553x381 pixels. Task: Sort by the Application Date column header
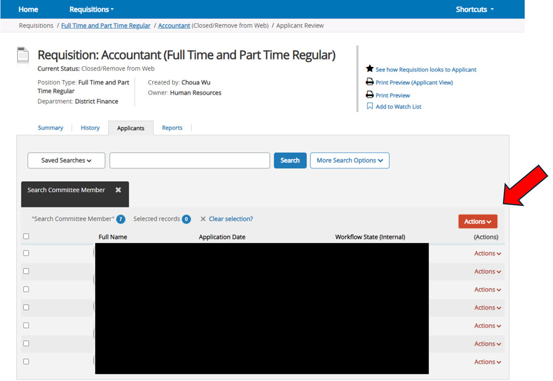pyautogui.click(x=222, y=237)
